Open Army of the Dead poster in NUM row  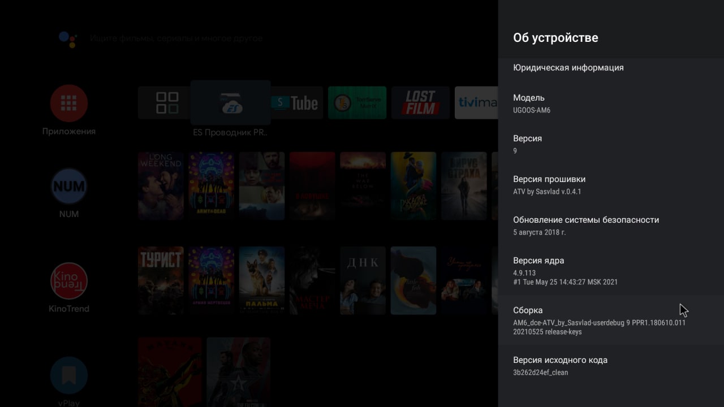[x=211, y=186]
